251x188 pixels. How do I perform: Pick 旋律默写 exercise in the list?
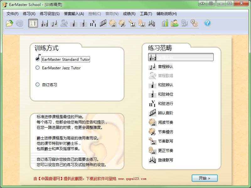click(165, 160)
